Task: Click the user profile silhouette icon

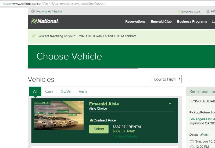Action: pos(208,12)
